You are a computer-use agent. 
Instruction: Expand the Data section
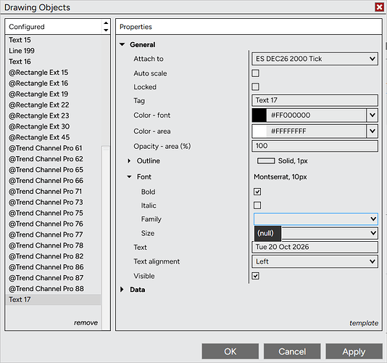pos(122,290)
